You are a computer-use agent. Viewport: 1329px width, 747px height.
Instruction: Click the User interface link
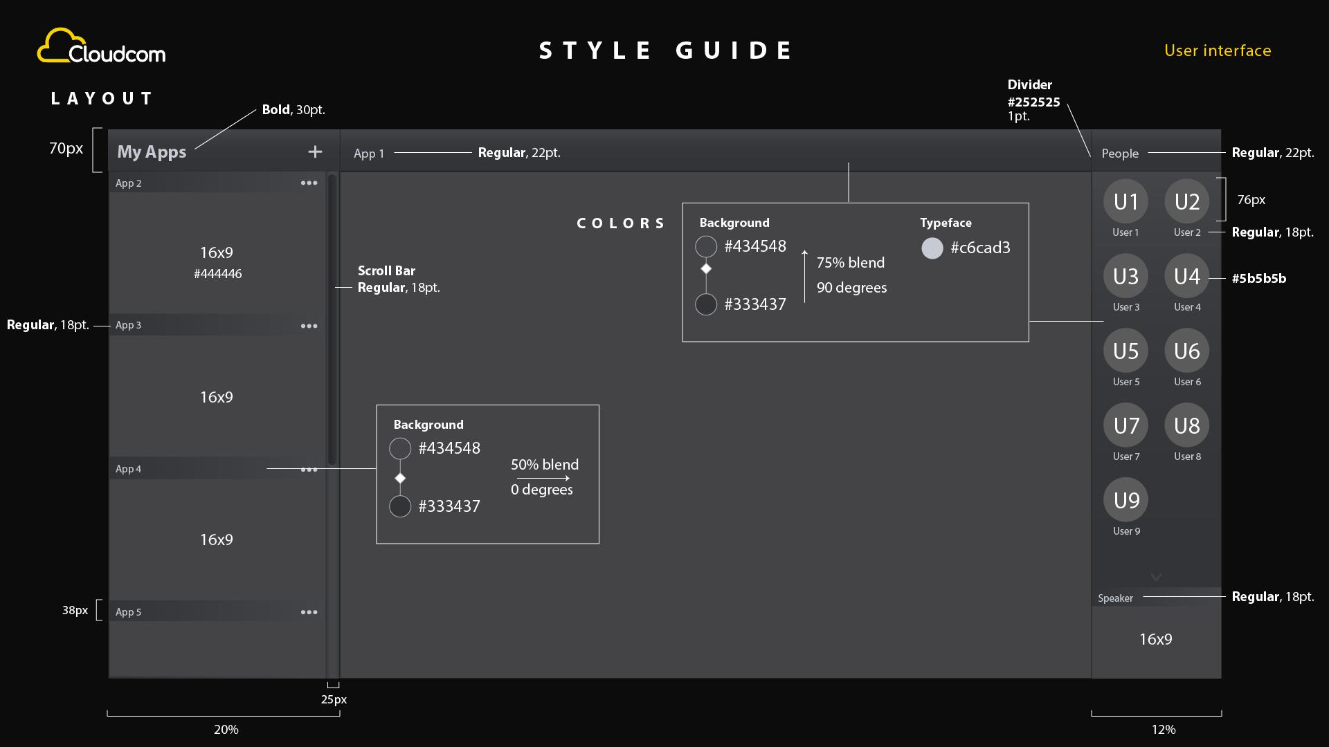tap(1217, 50)
